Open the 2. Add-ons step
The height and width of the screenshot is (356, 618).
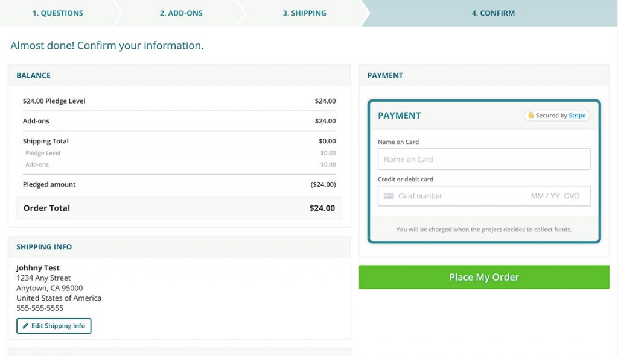[181, 13]
